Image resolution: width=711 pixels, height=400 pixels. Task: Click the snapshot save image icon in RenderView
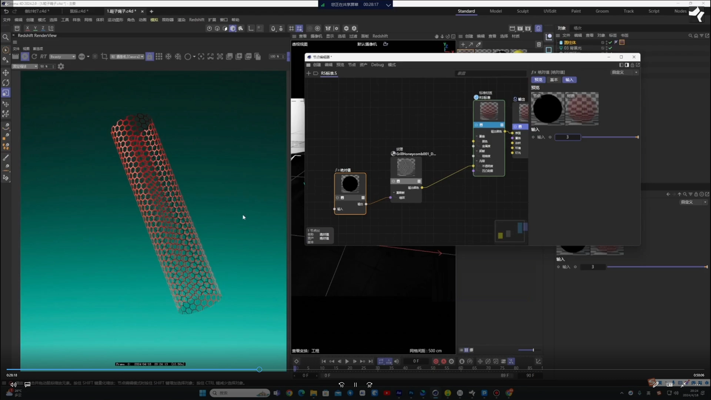tap(229, 56)
